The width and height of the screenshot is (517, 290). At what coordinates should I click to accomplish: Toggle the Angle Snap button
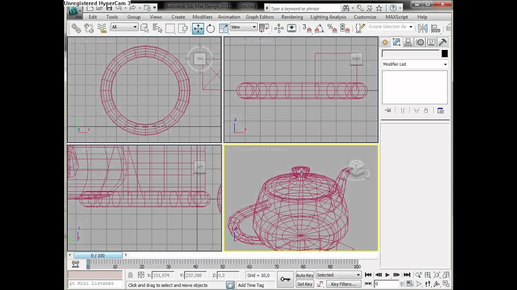(x=319, y=28)
